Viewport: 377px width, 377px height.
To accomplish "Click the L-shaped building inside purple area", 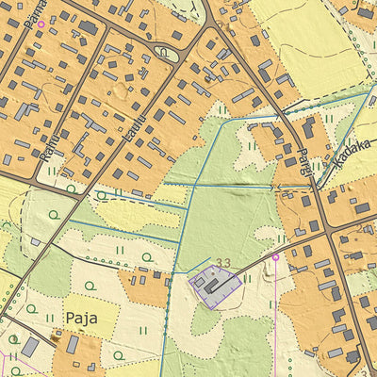I will [x=211, y=286].
